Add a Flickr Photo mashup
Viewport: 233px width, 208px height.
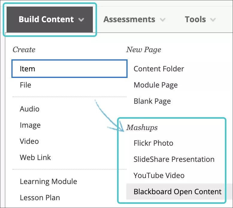coord(153,143)
